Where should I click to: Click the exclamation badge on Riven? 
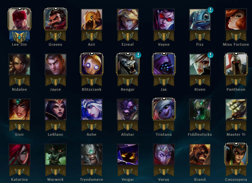210,55
